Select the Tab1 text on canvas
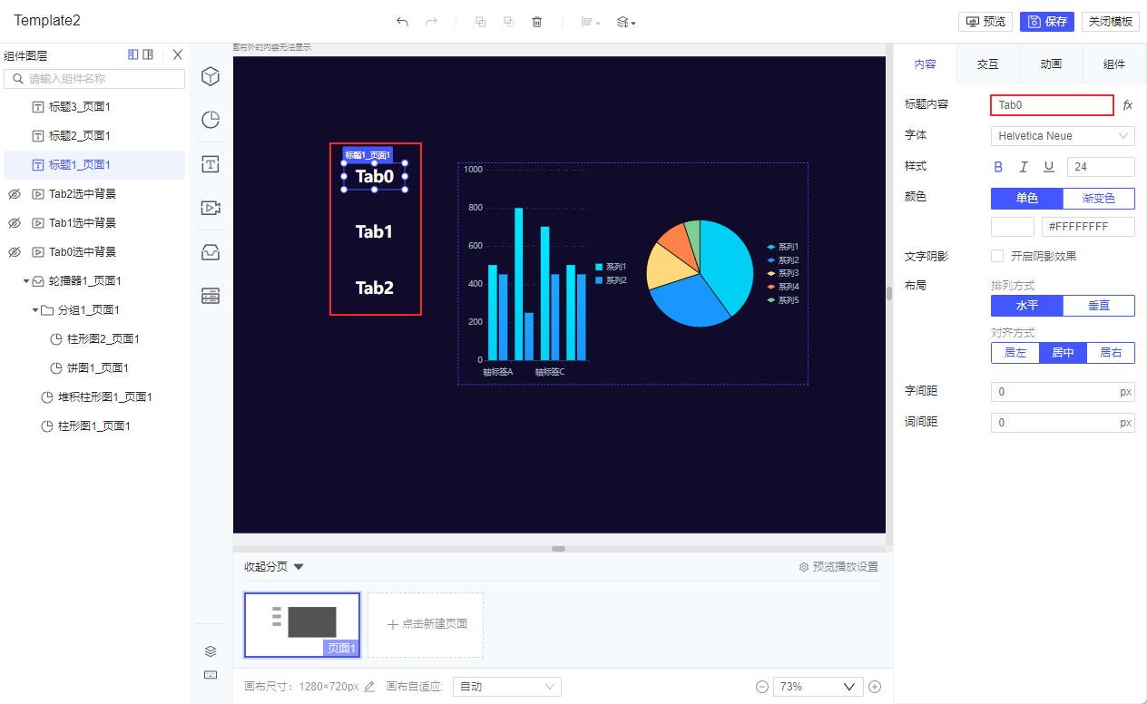The height and width of the screenshot is (704, 1147). click(x=374, y=232)
